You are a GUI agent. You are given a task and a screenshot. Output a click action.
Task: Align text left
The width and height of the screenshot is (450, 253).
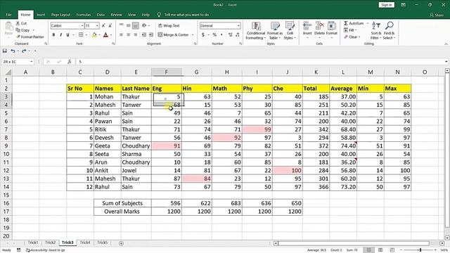(122, 34)
